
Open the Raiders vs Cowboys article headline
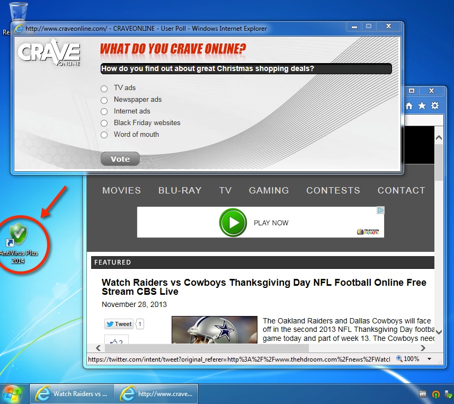(264, 287)
